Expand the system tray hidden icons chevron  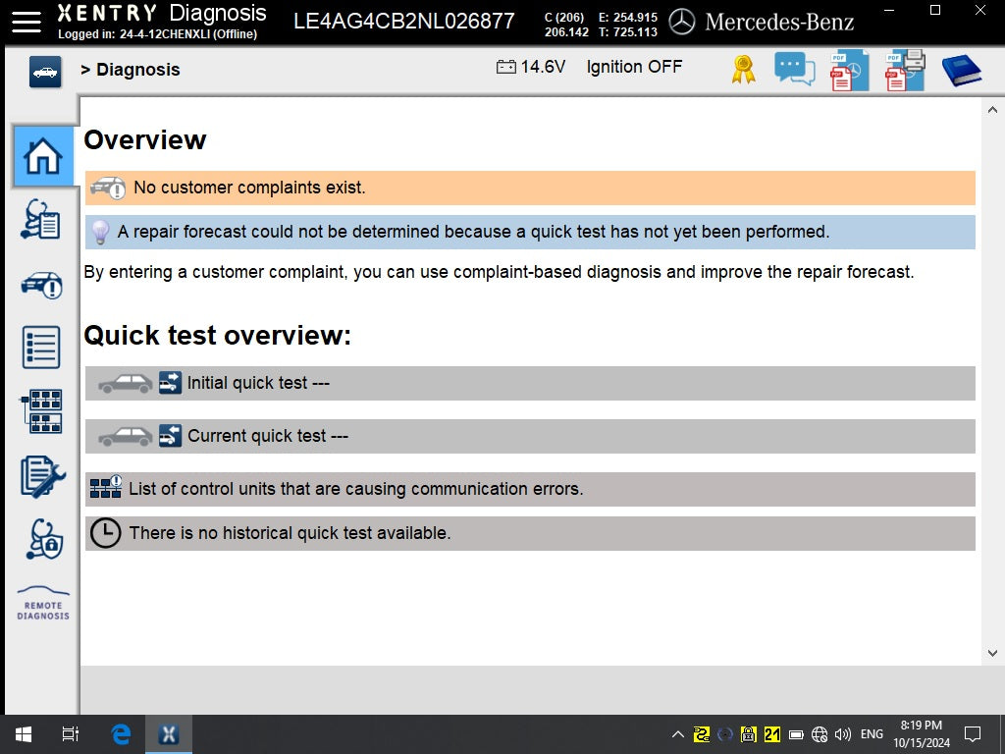pyautogui.click(x=677, y=734)
